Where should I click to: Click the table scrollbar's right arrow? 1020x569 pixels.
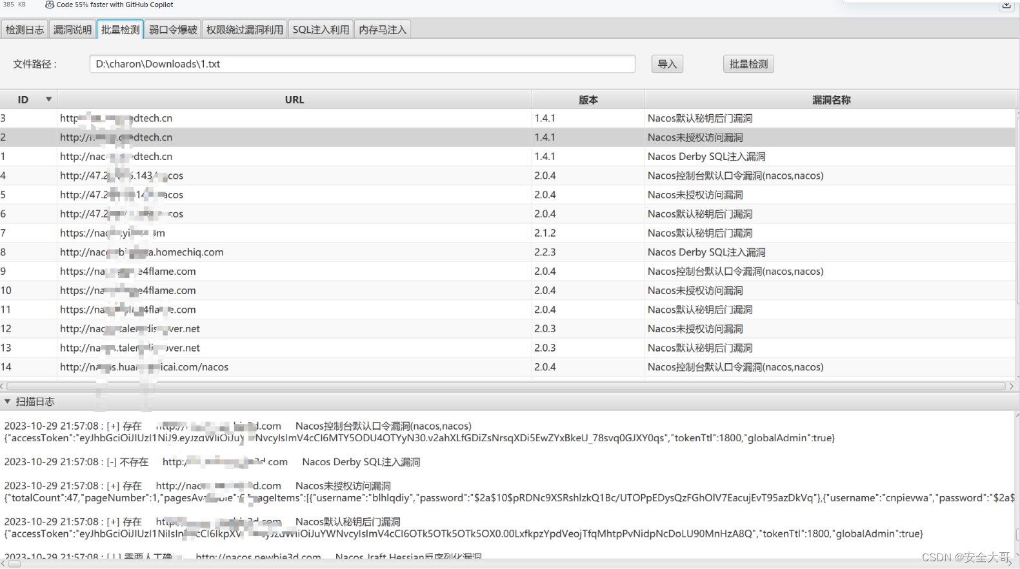coord(1012,386)
